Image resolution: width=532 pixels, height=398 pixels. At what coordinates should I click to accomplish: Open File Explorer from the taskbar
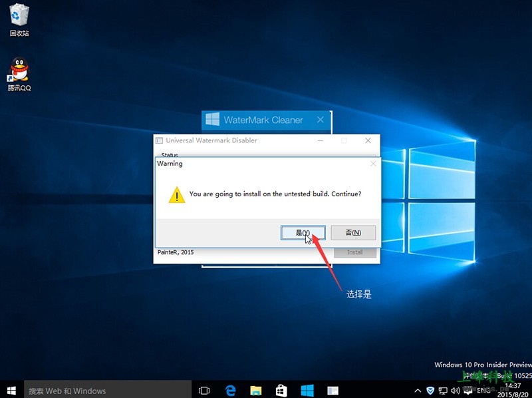click(x=256, y=391)
